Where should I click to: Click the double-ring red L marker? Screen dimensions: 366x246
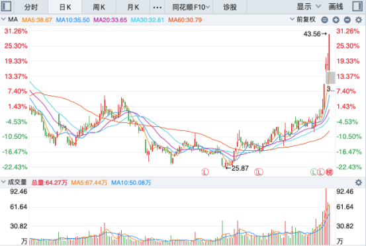click(x=259, y=173)
